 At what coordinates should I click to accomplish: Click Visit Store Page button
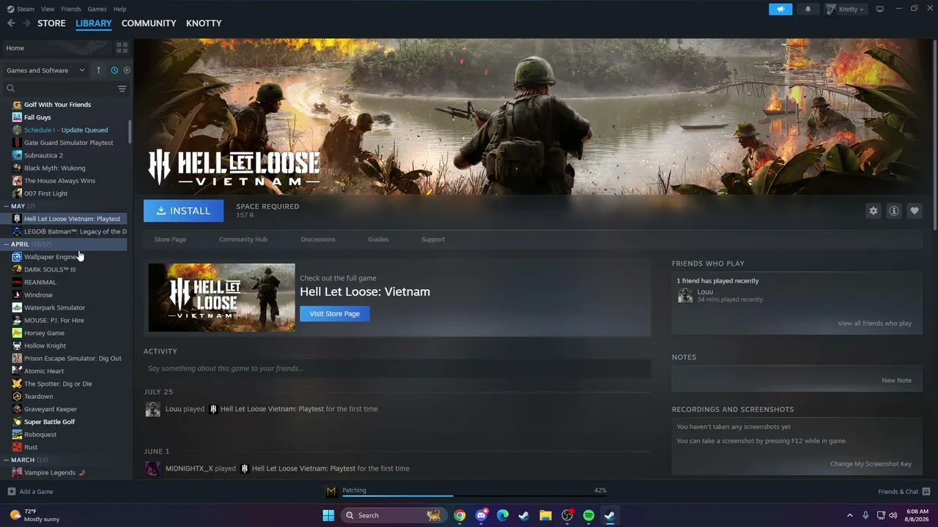click(x=335, y=313)
